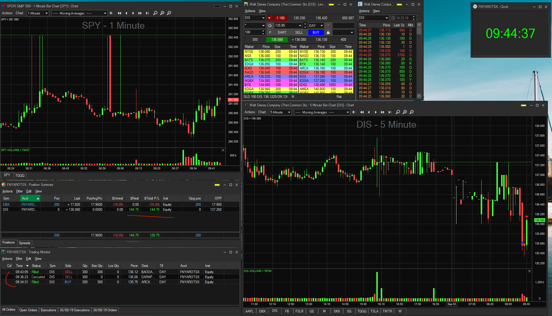This screenshot has width=552, height=316.
Task: Toggle the time filter checkbox in Time & Sales
Action: point(393,18)
